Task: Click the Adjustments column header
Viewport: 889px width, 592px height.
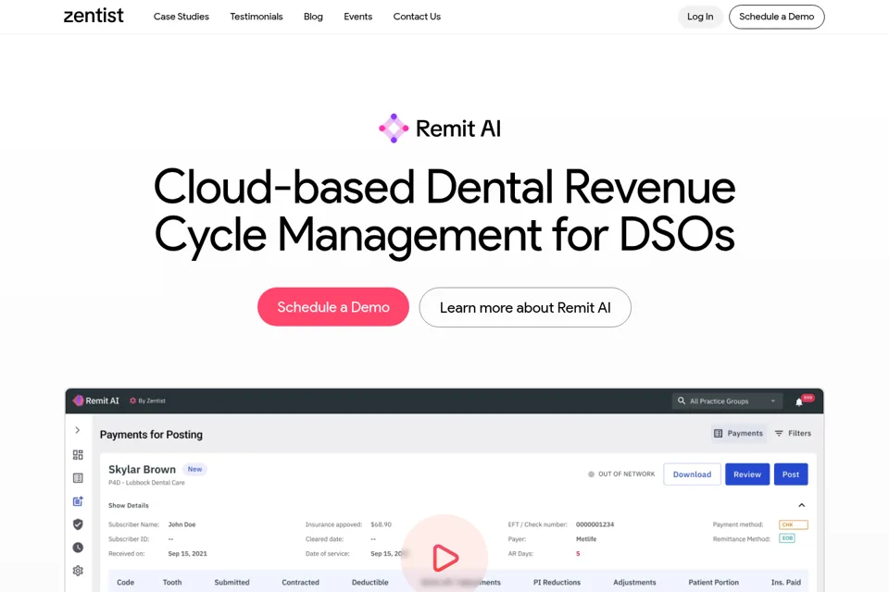Action: [x=634, y=583]
